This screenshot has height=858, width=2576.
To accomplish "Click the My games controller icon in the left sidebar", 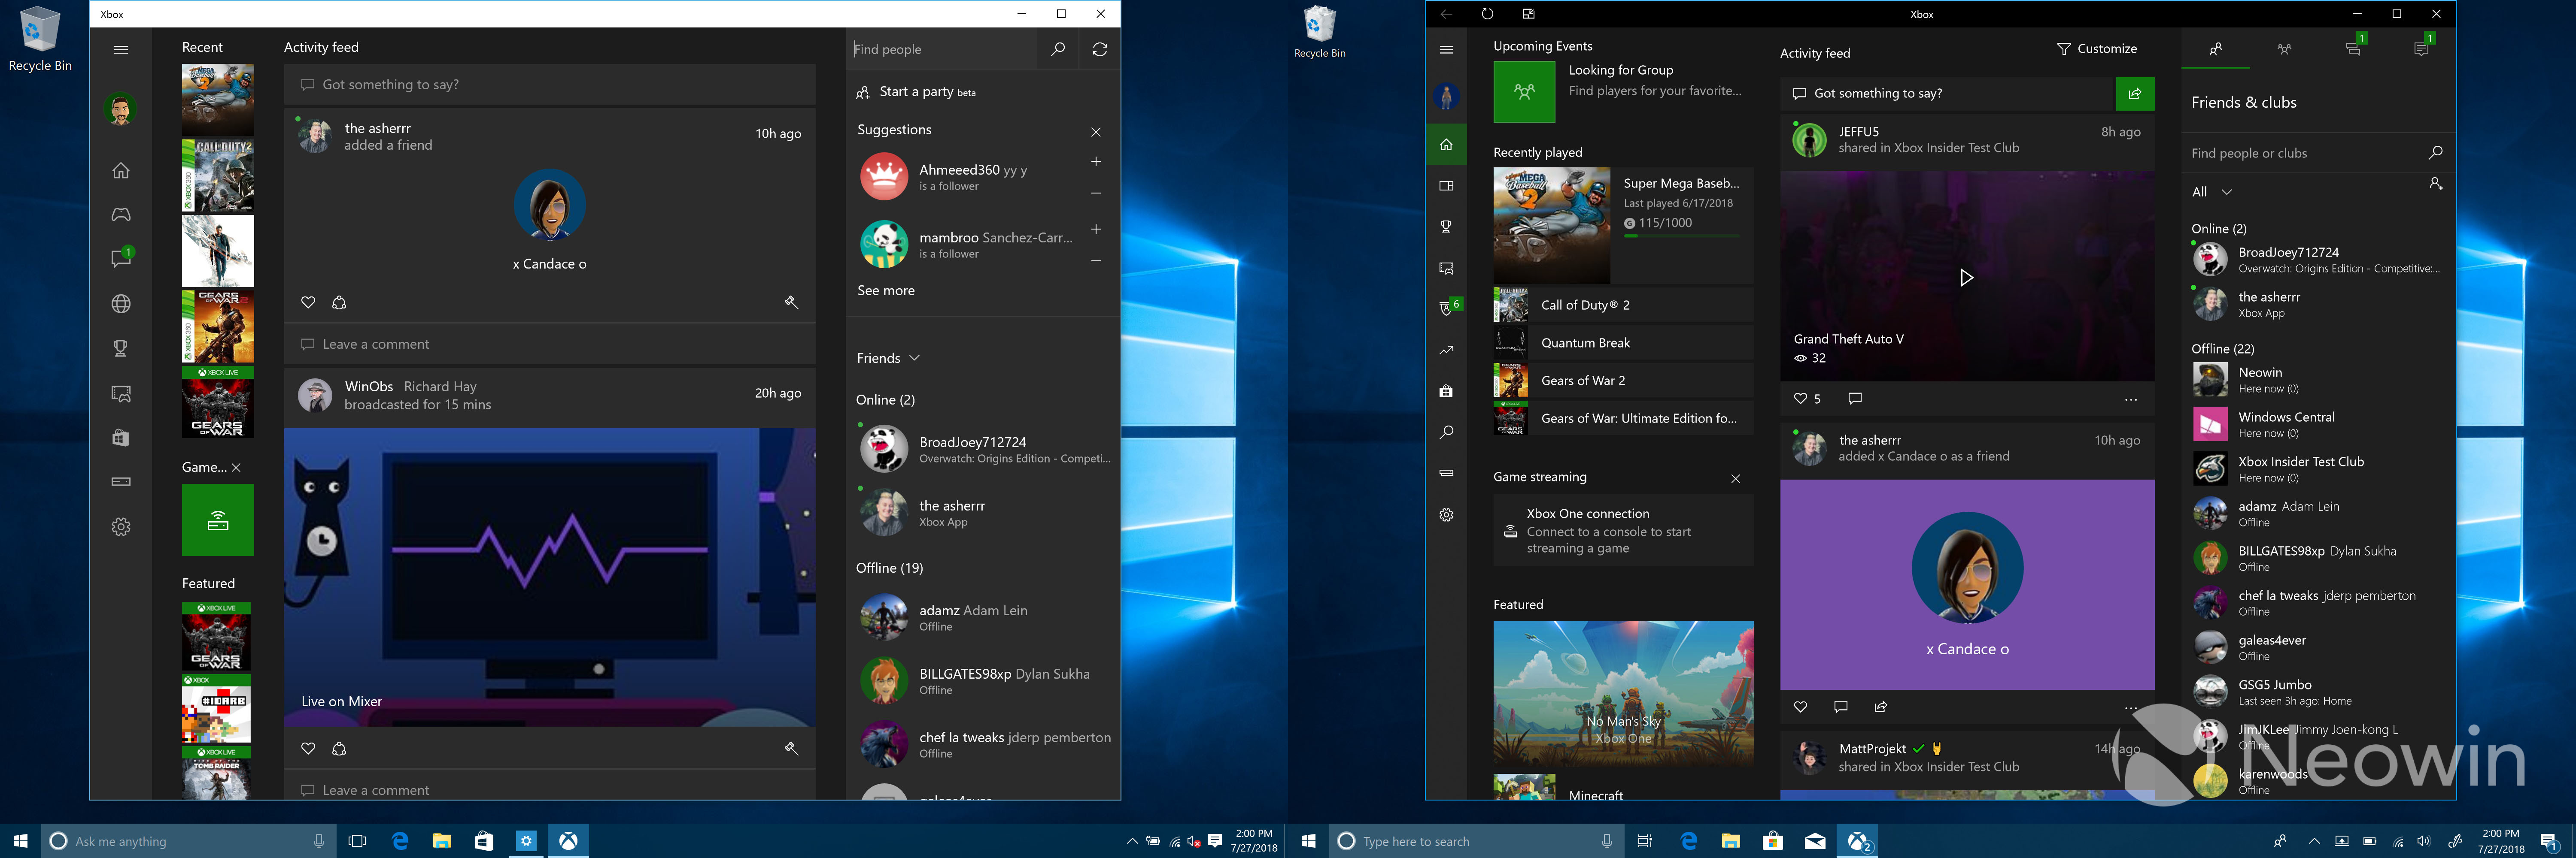I will tap(121, 215).
